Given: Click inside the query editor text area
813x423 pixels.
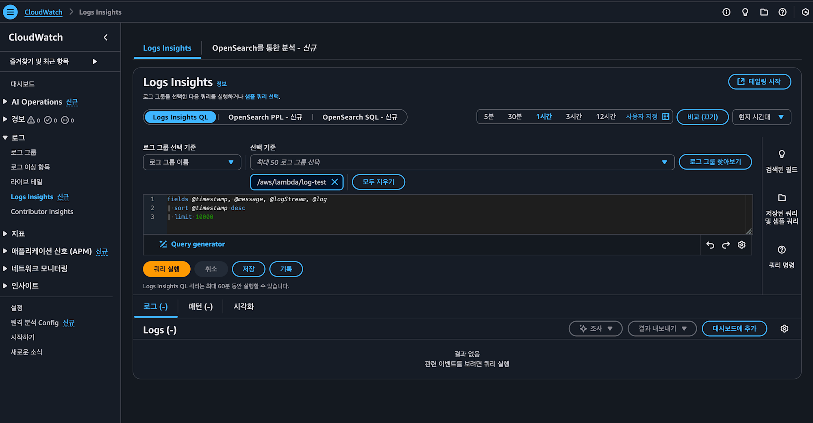Looking at the screenshot, I should (x=455, y=214).
